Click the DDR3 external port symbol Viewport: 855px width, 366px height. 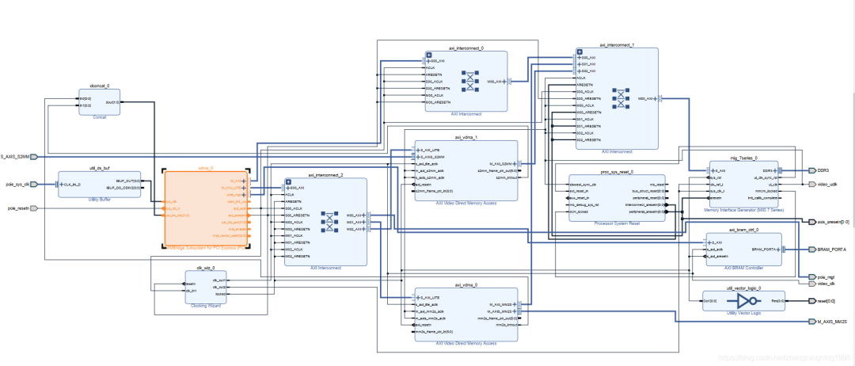point(812,170)
